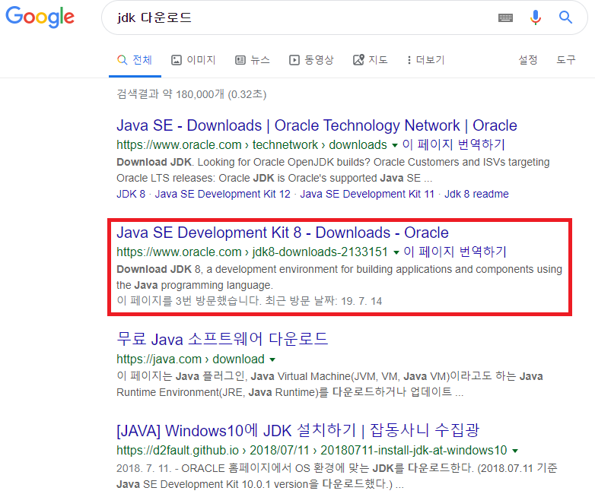Open 설정 search settings

click(528, 60)
